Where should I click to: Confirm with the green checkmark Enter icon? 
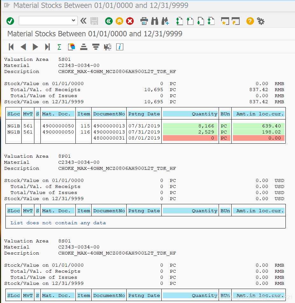pos(10,21)
